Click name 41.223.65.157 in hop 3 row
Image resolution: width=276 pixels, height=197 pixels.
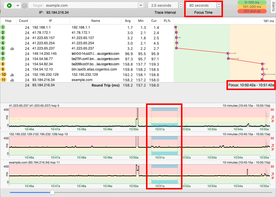[83, 38]
